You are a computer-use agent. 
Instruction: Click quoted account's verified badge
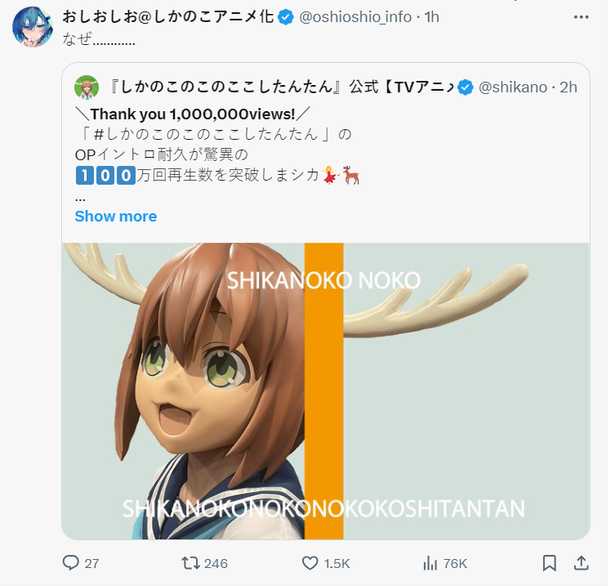click(x=466, y=87)
